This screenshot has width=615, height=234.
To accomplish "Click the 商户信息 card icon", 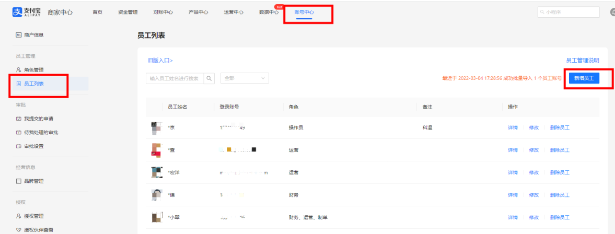I will (18, 35).
